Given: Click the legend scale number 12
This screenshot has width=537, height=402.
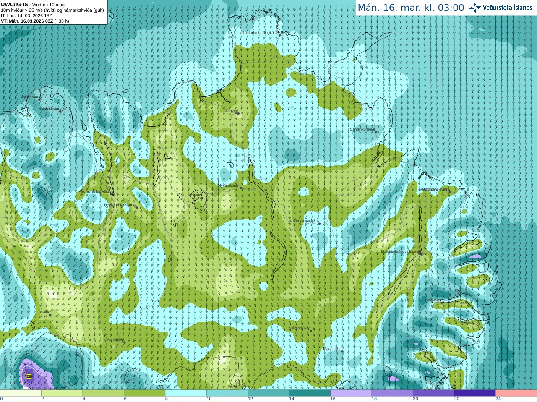Looking at the screenshot, I should tap(250, 399).
